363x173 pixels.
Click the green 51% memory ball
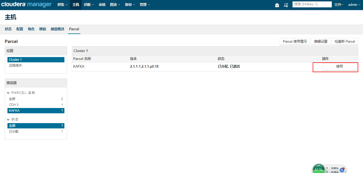point(319,169)
